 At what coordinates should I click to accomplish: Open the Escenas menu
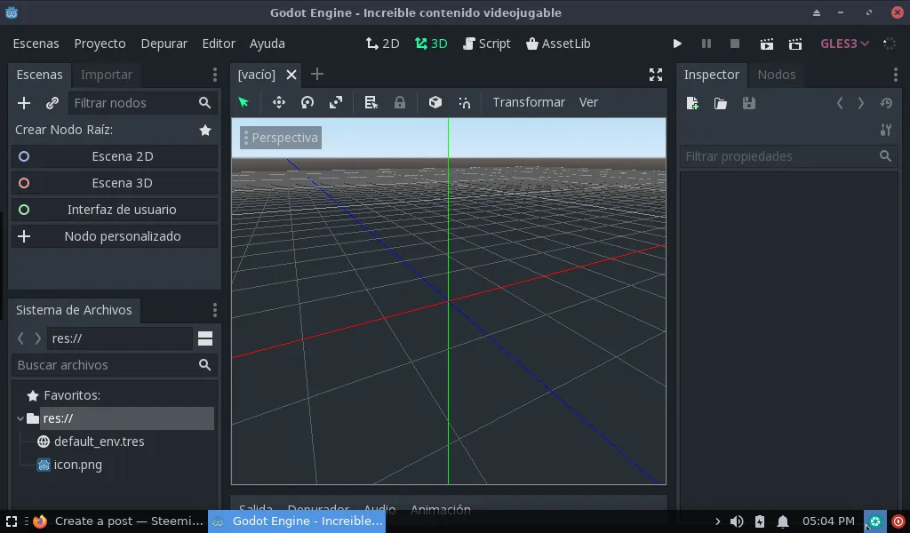coord(36,44)
